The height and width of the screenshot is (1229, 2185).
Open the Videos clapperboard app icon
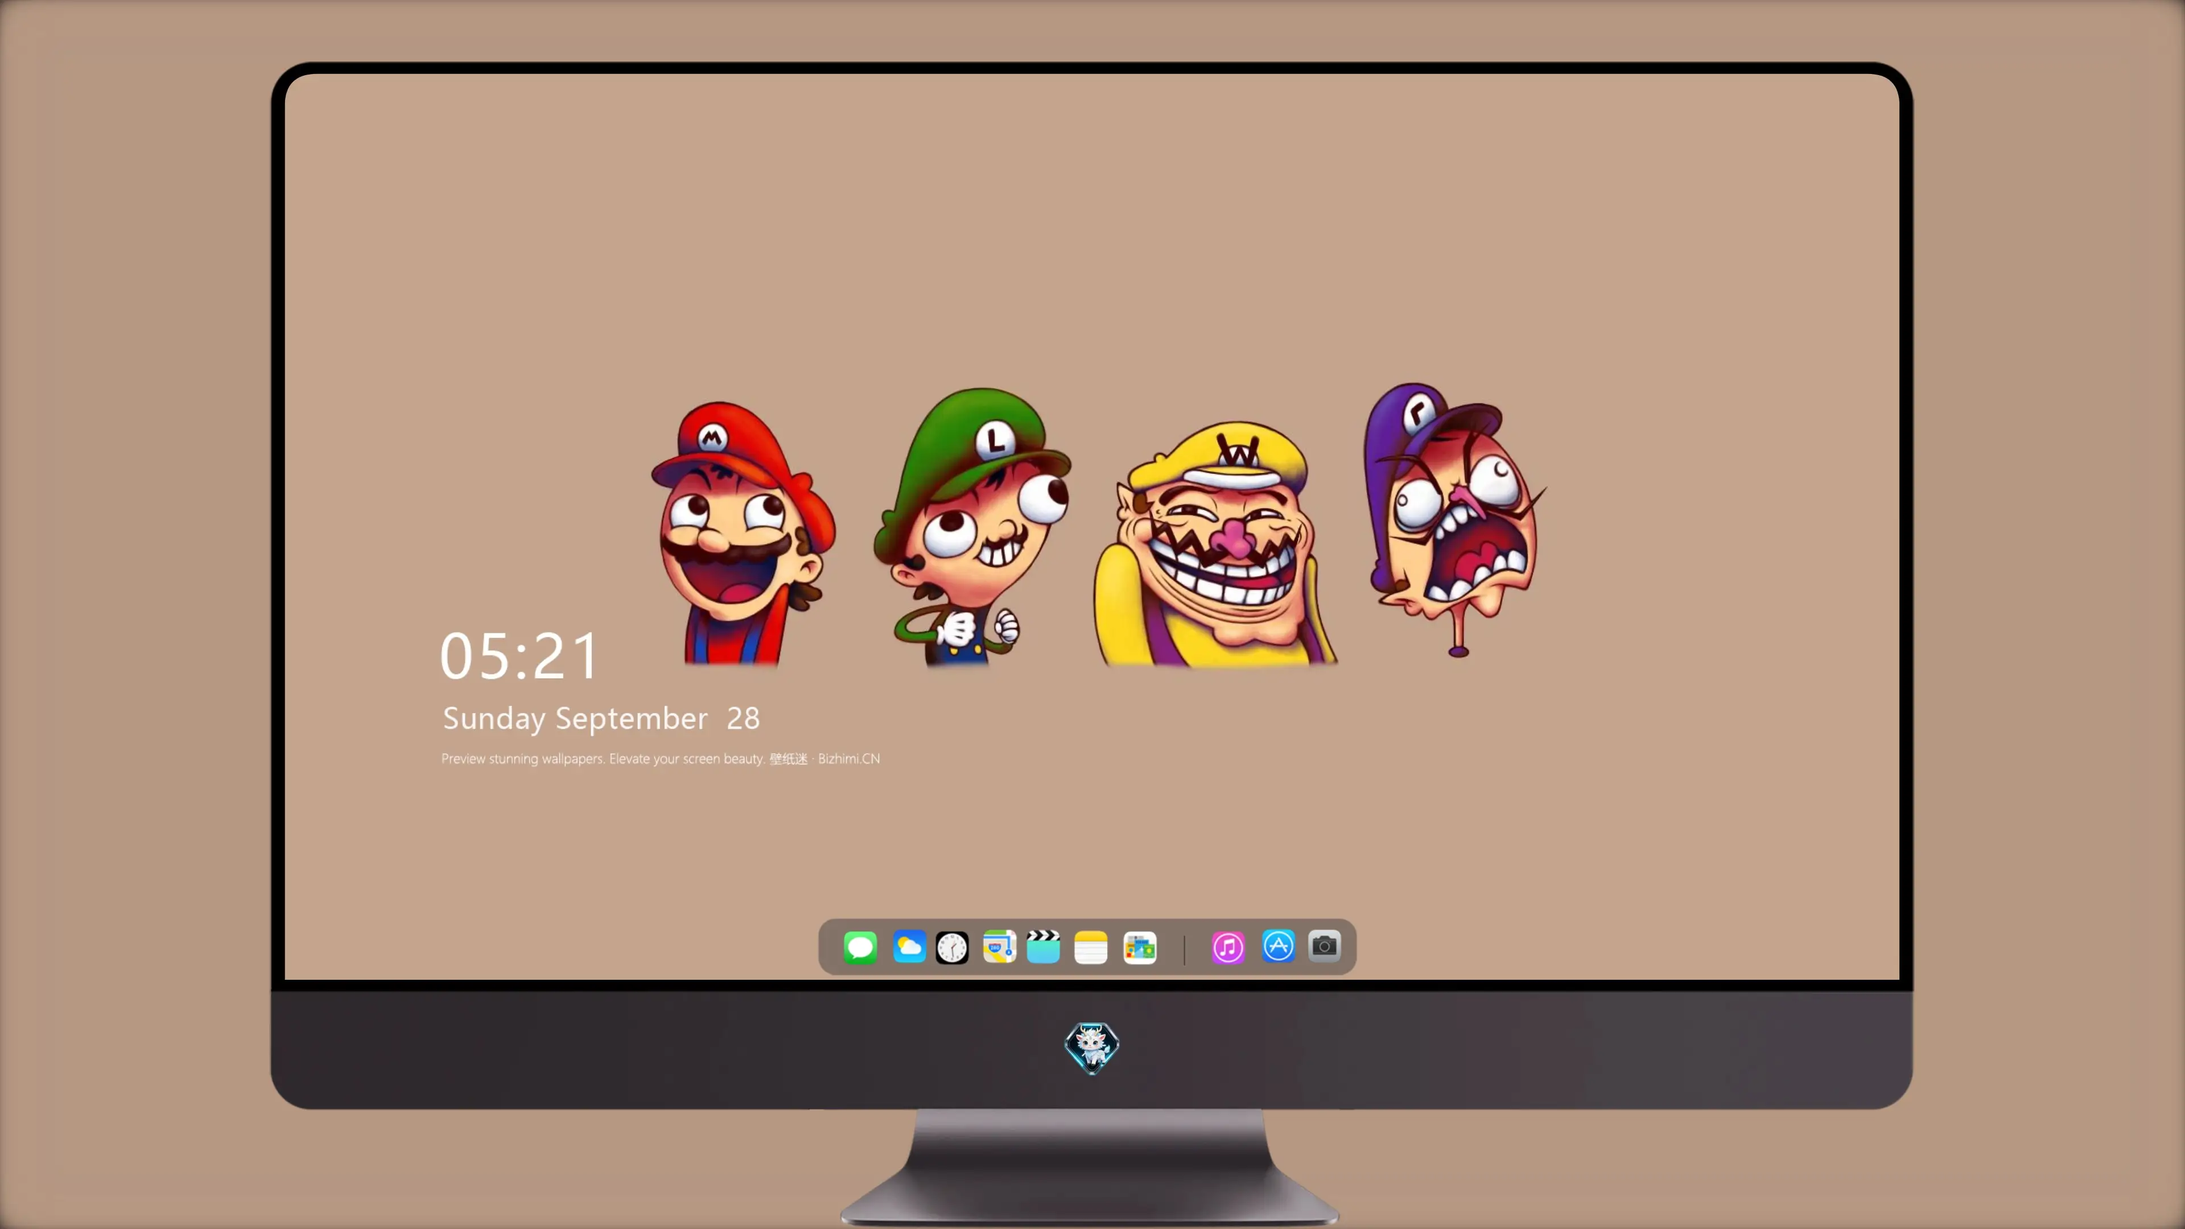[x=1044, y=947]
